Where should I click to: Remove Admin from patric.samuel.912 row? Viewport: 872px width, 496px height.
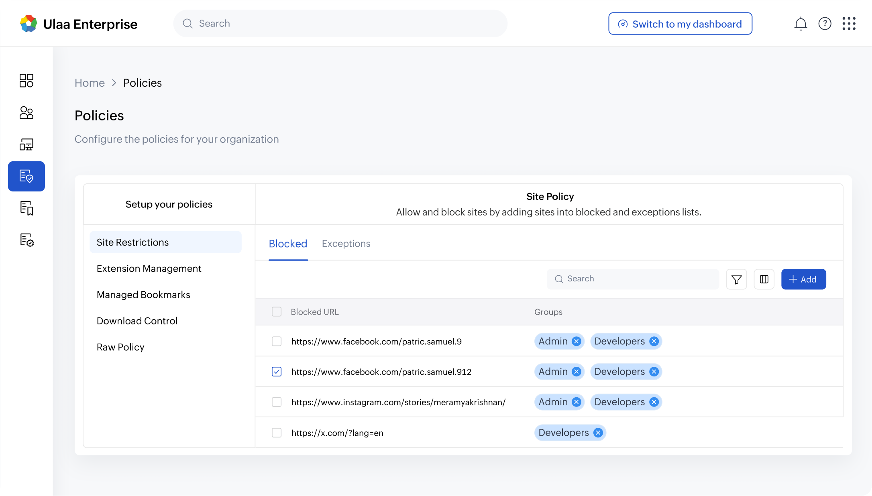577,372
